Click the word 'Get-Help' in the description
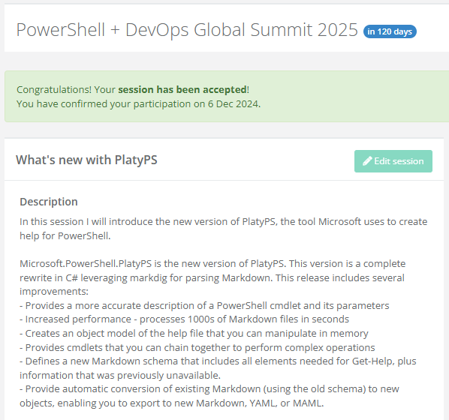 pyautogui.click(x=372, y=361)
